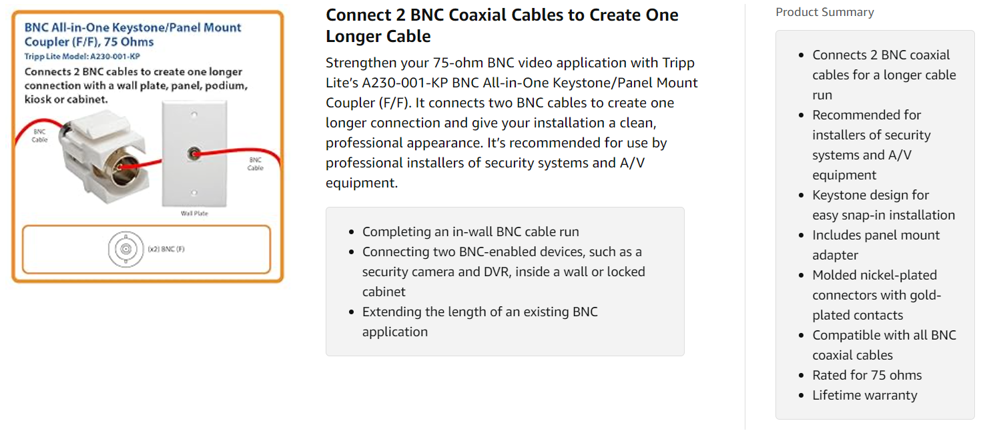Click the "Lifetime warranty" summary item
This screenshot has height=435, width=987.
tap(864, 395)
